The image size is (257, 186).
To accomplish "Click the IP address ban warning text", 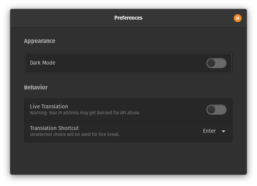I will coord(85,113).
